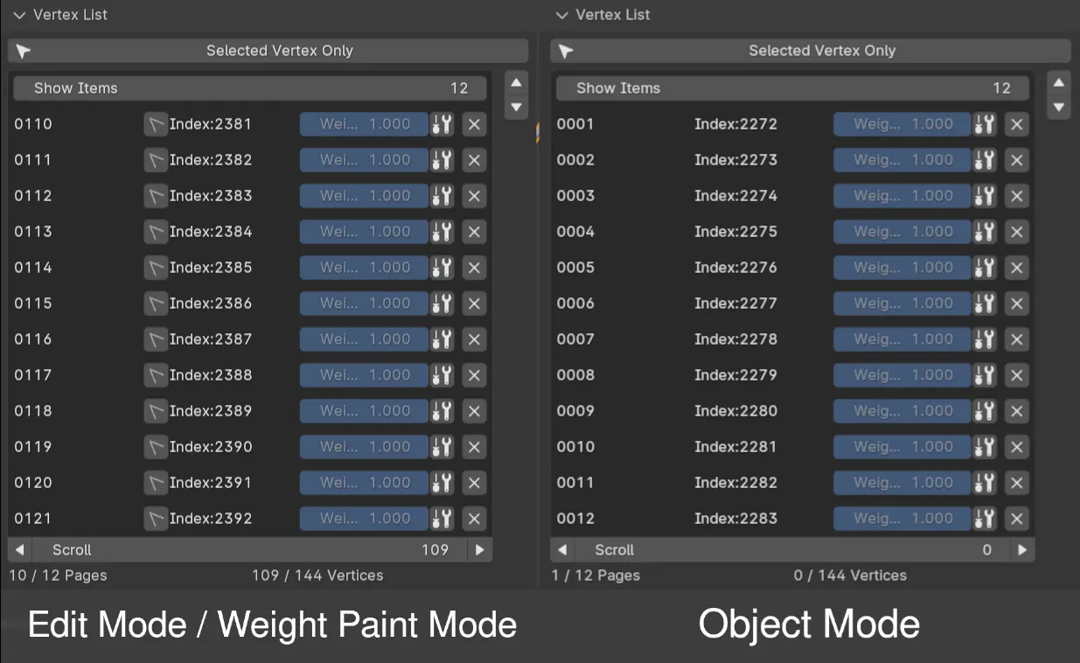The height and width of the screenshot is (663, 1080).
Task: Click the tools icon for Index:2275
Action: (x=985, y=232)
